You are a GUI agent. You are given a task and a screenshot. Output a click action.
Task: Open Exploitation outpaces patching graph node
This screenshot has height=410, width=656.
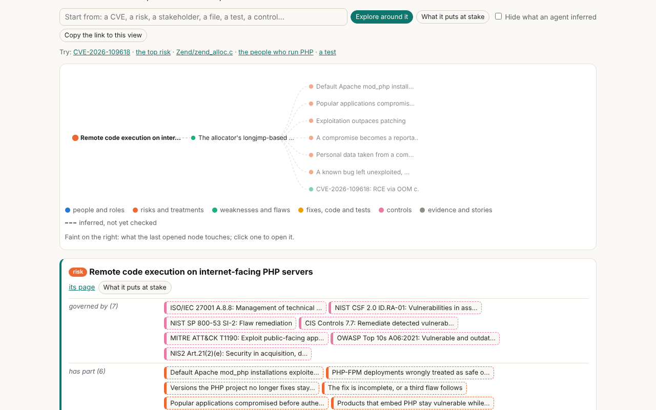coord(357,121)
